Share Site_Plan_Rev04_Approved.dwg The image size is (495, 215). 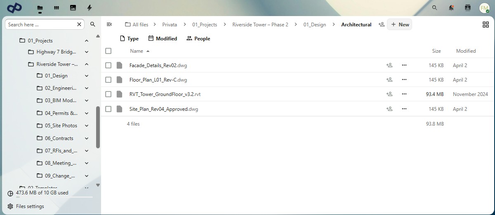[x=389, y=109]
